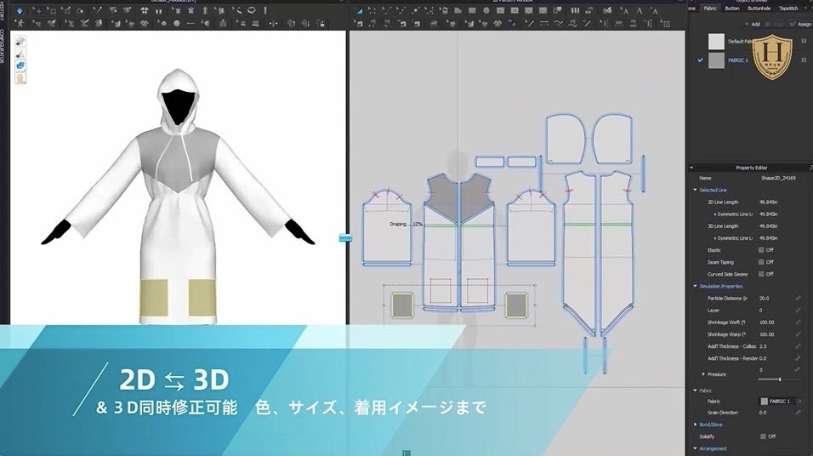Toggle the Seam Taping checkbox

(x=761, y=262)
